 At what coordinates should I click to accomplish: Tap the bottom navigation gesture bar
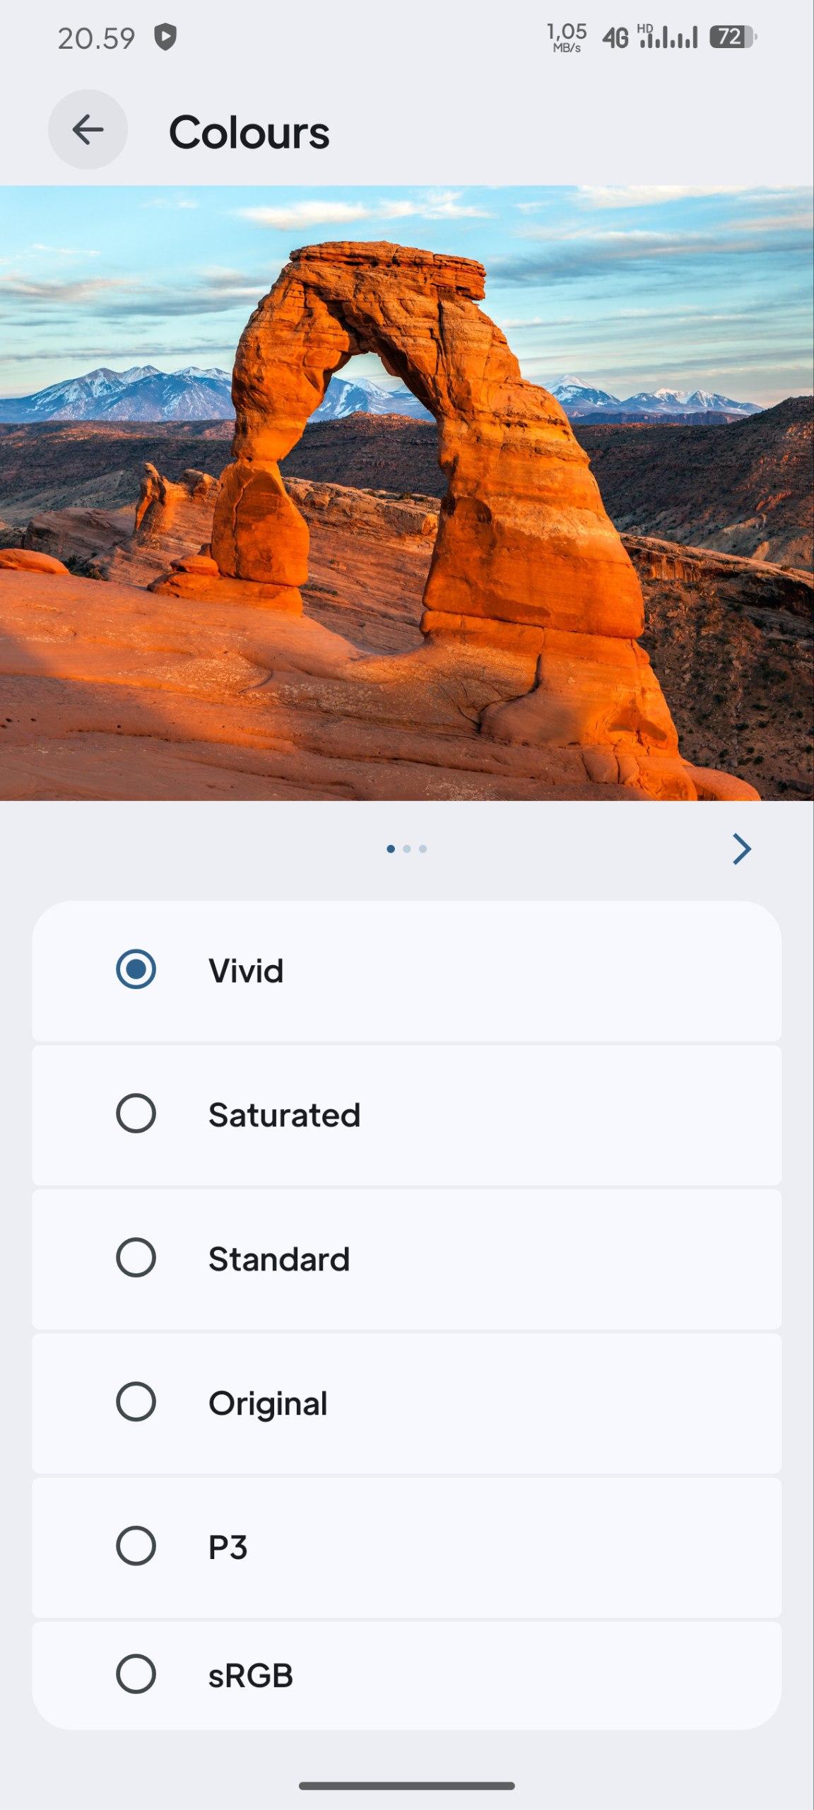point(407,1786)
